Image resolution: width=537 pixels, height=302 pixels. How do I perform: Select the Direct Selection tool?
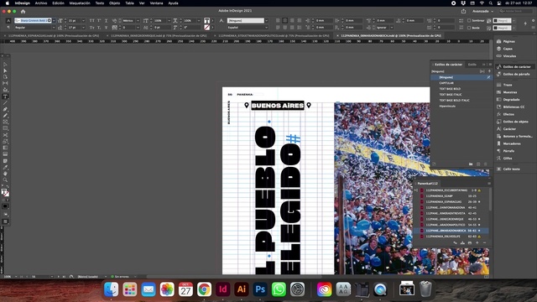pos(5,70)
